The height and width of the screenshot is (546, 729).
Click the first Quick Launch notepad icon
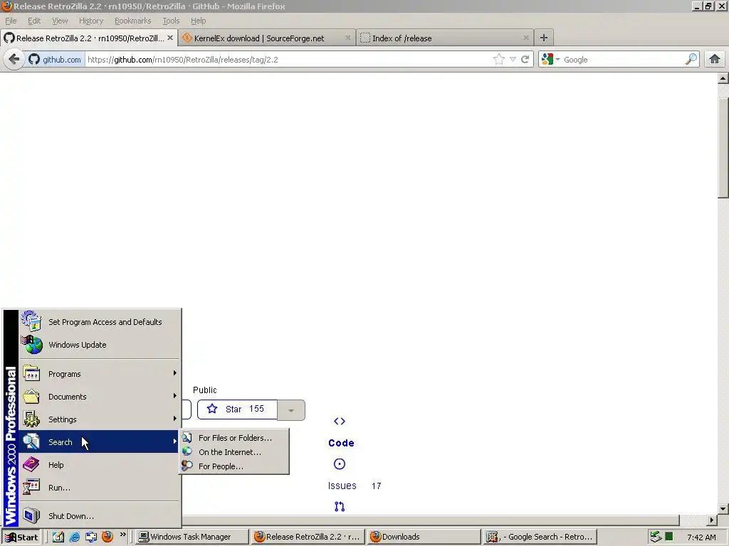(58, 537)
